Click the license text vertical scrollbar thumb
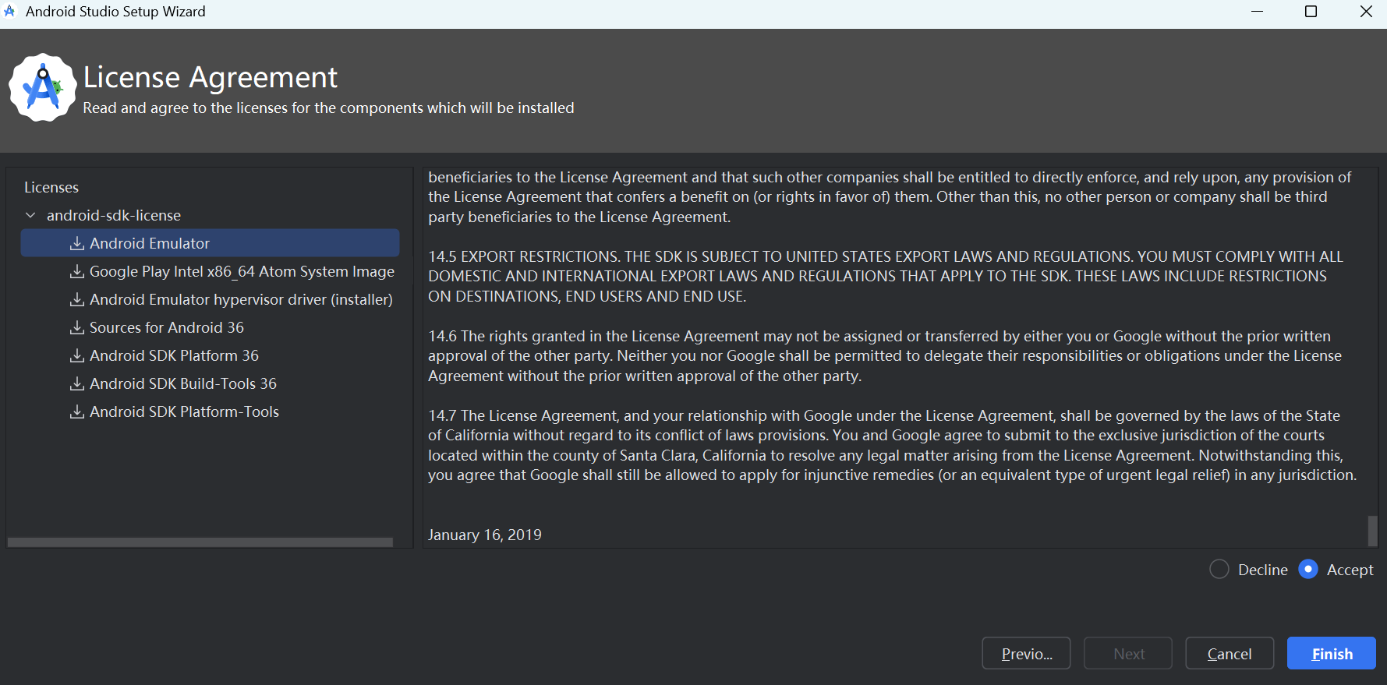 point(1372,531)
